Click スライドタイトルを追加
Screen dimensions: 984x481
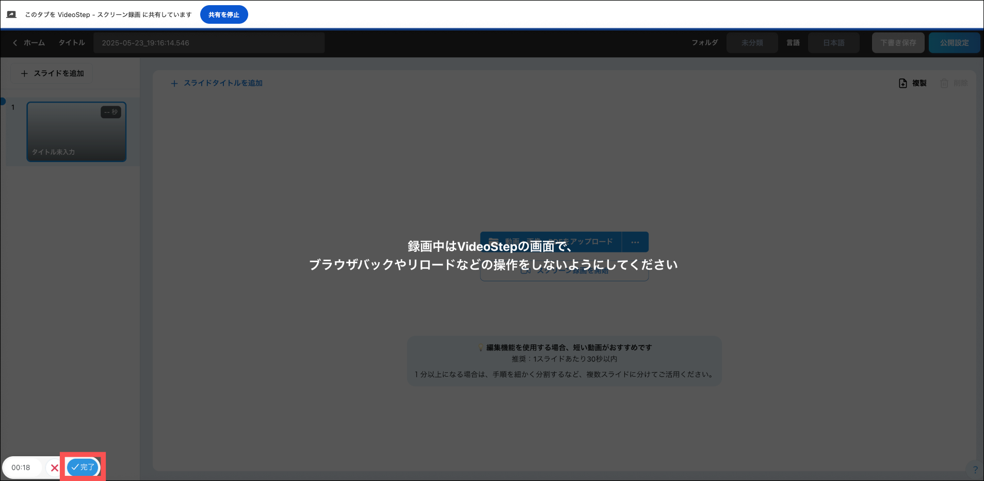click(217, 83)
